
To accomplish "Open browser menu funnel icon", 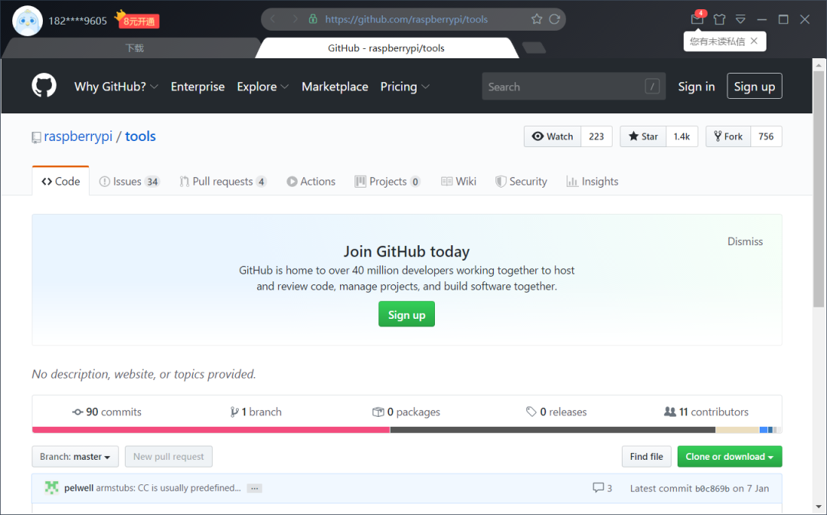I will click(x=740, y=19).
